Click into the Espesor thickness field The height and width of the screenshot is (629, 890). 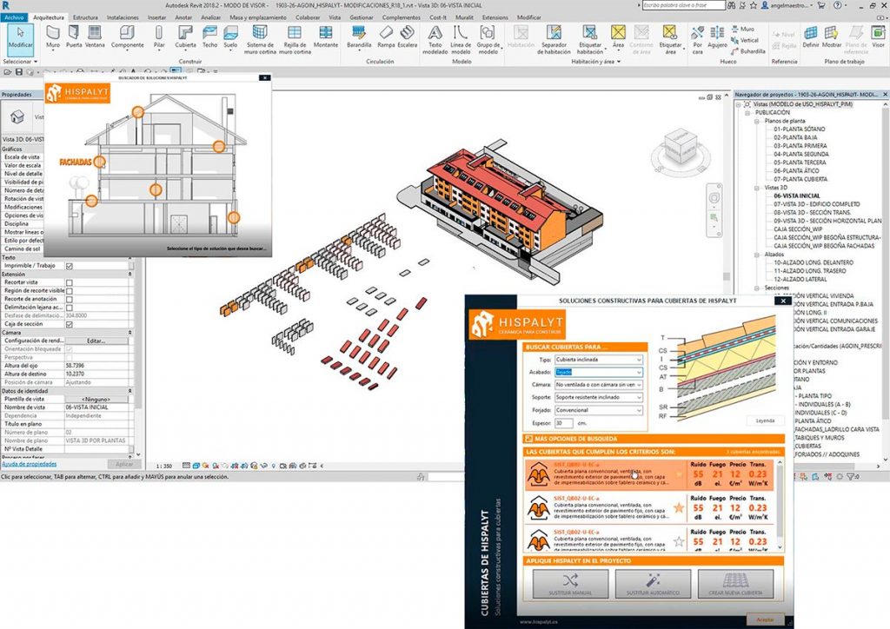pos(563,423)
